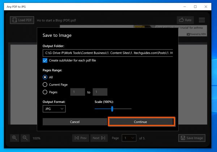
Task: Go to next page with Next
Action: (x=99, y=138)
